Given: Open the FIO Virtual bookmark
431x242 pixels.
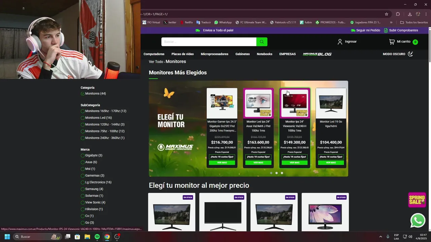Looking at the screenshot, I should (151, 23).
